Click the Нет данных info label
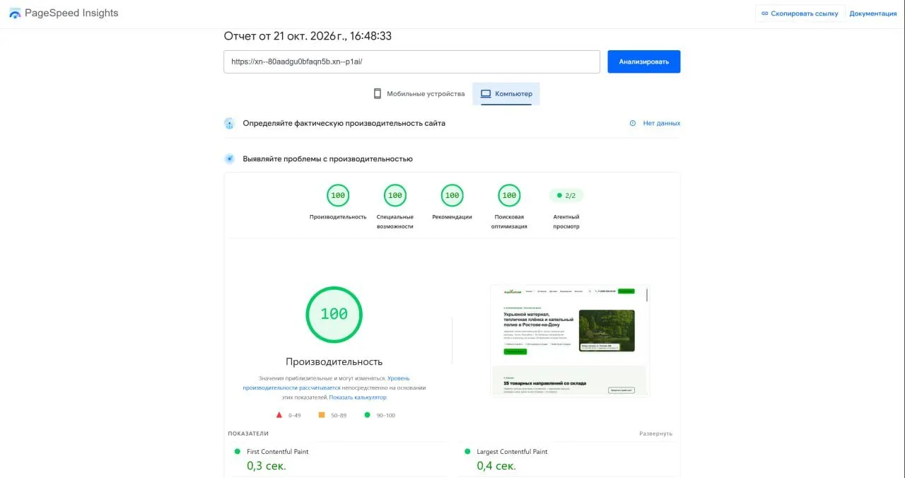The height and width of the screenshot is (478, 905). pyautogui.click(x=662, y=123)
